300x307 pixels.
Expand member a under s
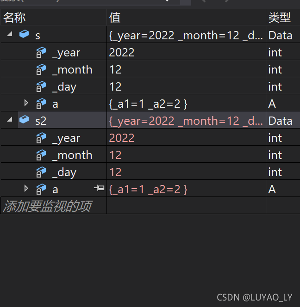pyautogui.click(x=26, y=103)
